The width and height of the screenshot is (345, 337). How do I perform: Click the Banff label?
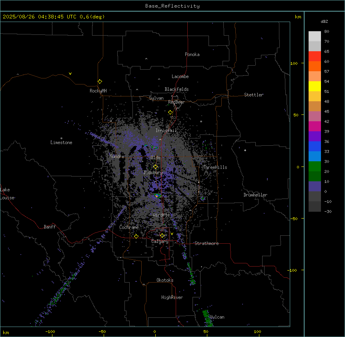(x=50, y=227)
